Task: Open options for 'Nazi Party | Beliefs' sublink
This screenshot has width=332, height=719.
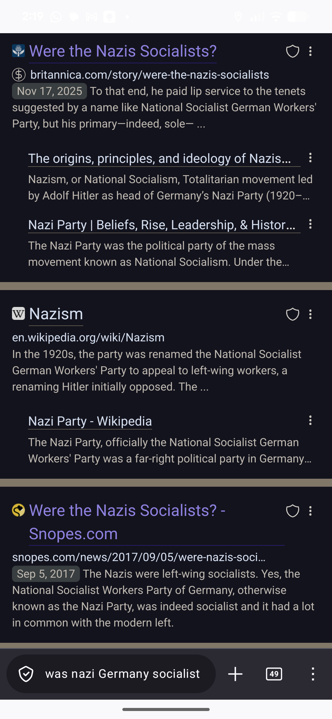Action: [310, 224]
